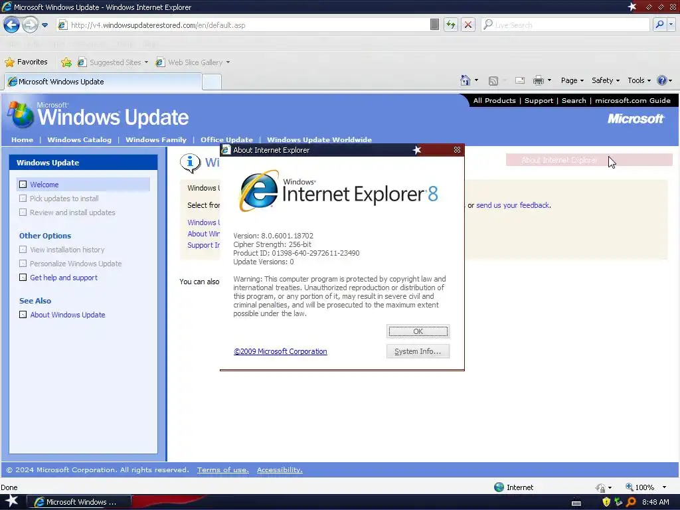Select the Microsoft Windows Update tab
680x510 pixels.
pos(103,82)
